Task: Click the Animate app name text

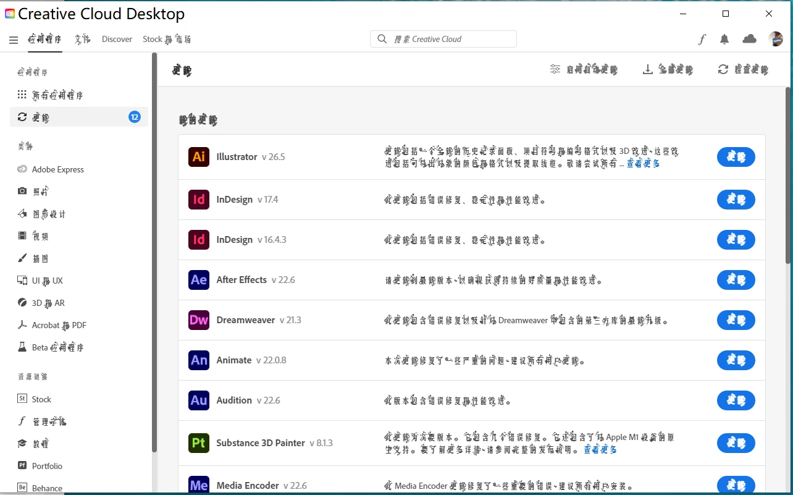Action: click(x=234, y=360)
